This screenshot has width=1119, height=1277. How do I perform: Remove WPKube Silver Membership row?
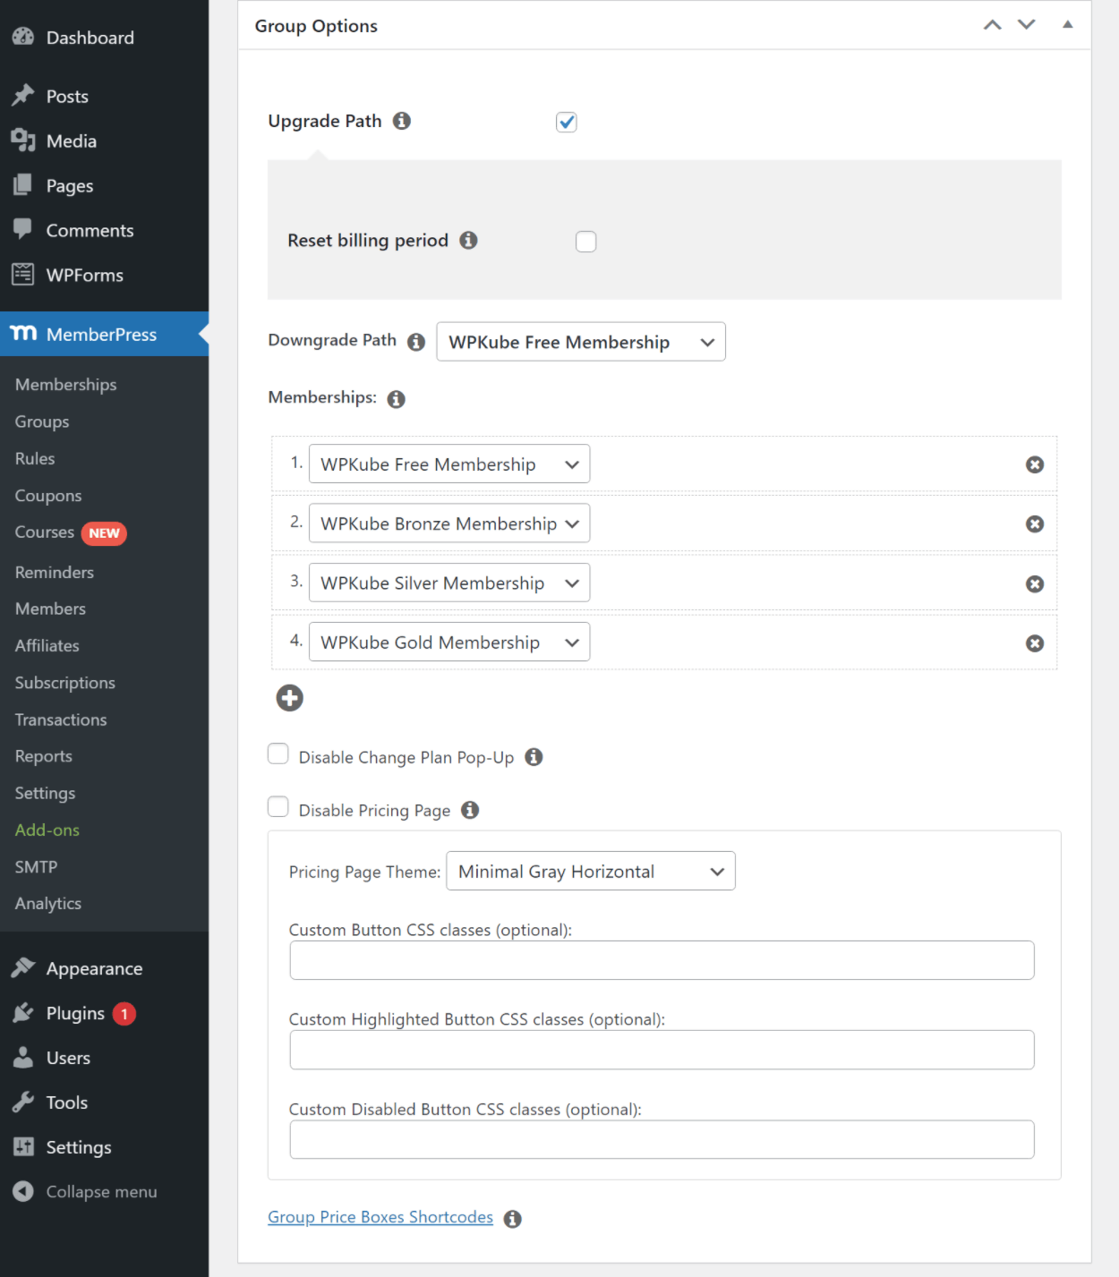1035,584
